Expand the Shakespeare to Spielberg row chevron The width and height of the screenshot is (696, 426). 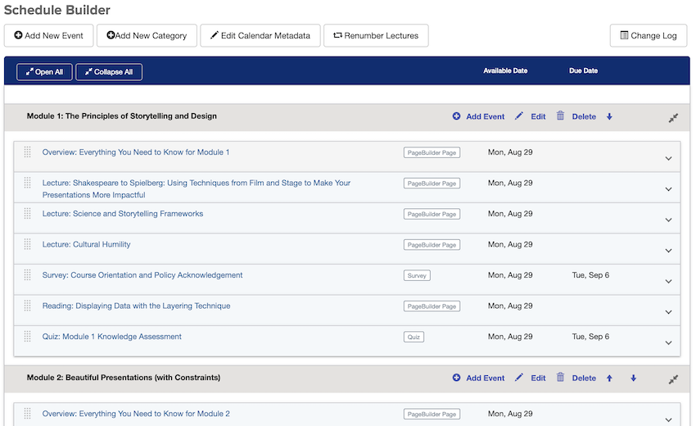(x=668, y=189)
